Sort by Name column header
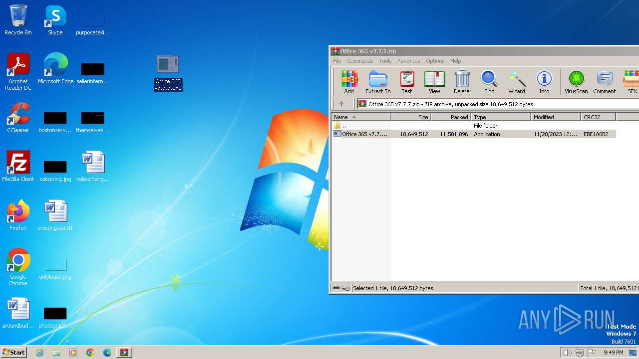 click(x=361, y=117)
